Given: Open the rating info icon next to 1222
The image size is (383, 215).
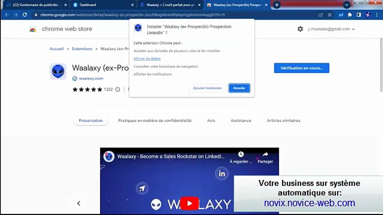Looking at the screenshot, I should point(118,89).
